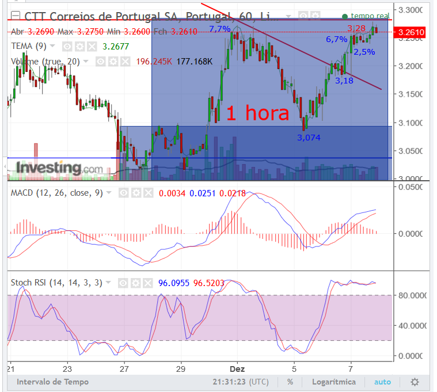The height and width of the screenshot is (392, 437).
Task: Click the small left-edge pane arrow
Action: (x=5, y=166)
